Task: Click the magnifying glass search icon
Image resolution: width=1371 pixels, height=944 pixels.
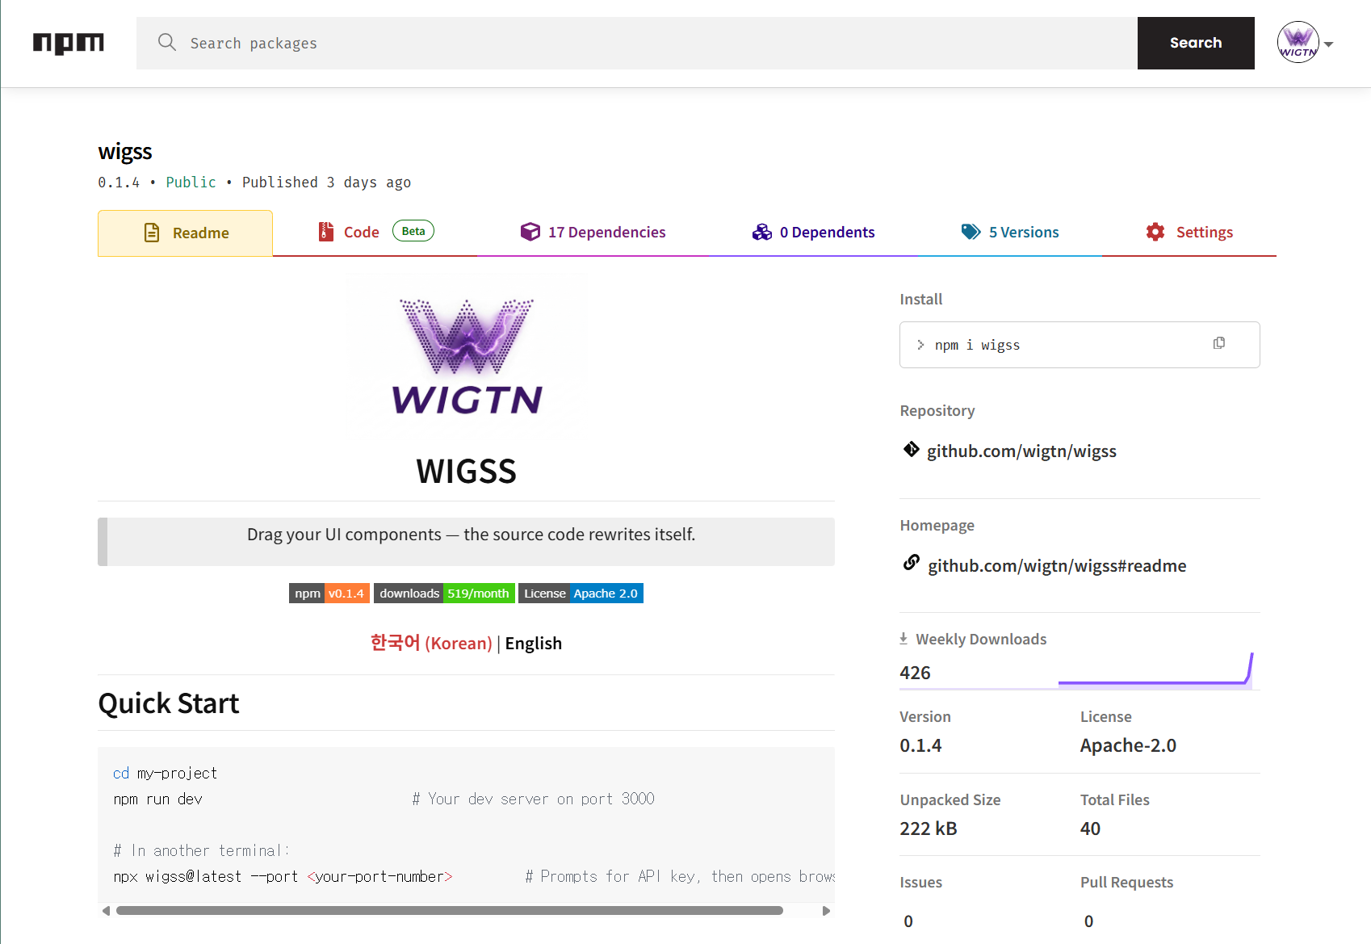Action: coord(167,43)
